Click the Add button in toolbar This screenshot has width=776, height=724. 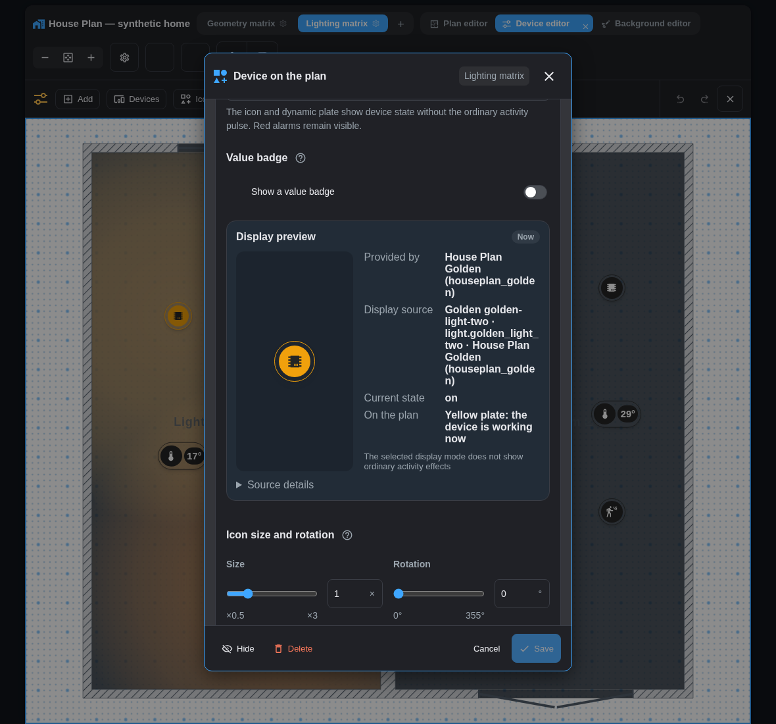pos(78,99)
